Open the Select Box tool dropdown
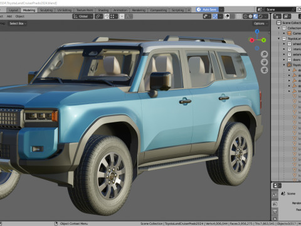This screenshot has height=226, width=301. (18, 23)
